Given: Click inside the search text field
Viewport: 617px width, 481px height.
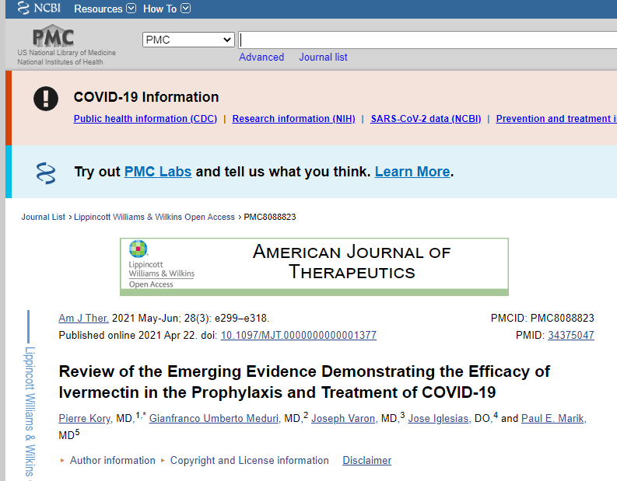Looking at the screenshot, I should point(428,40).
